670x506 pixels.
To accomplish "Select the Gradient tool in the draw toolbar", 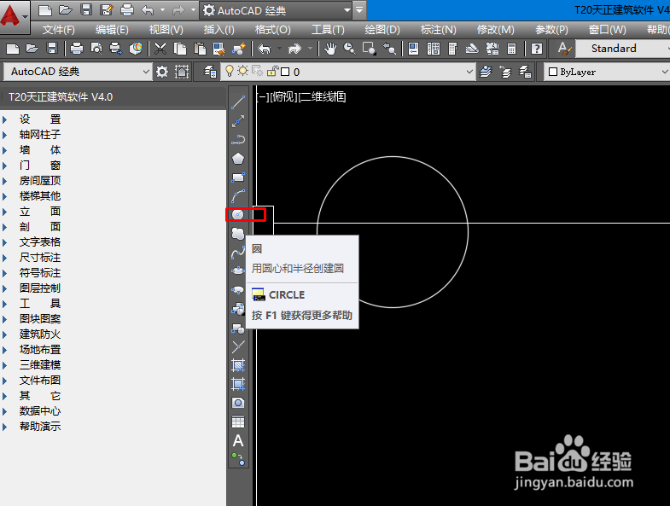I will point(238,384).
